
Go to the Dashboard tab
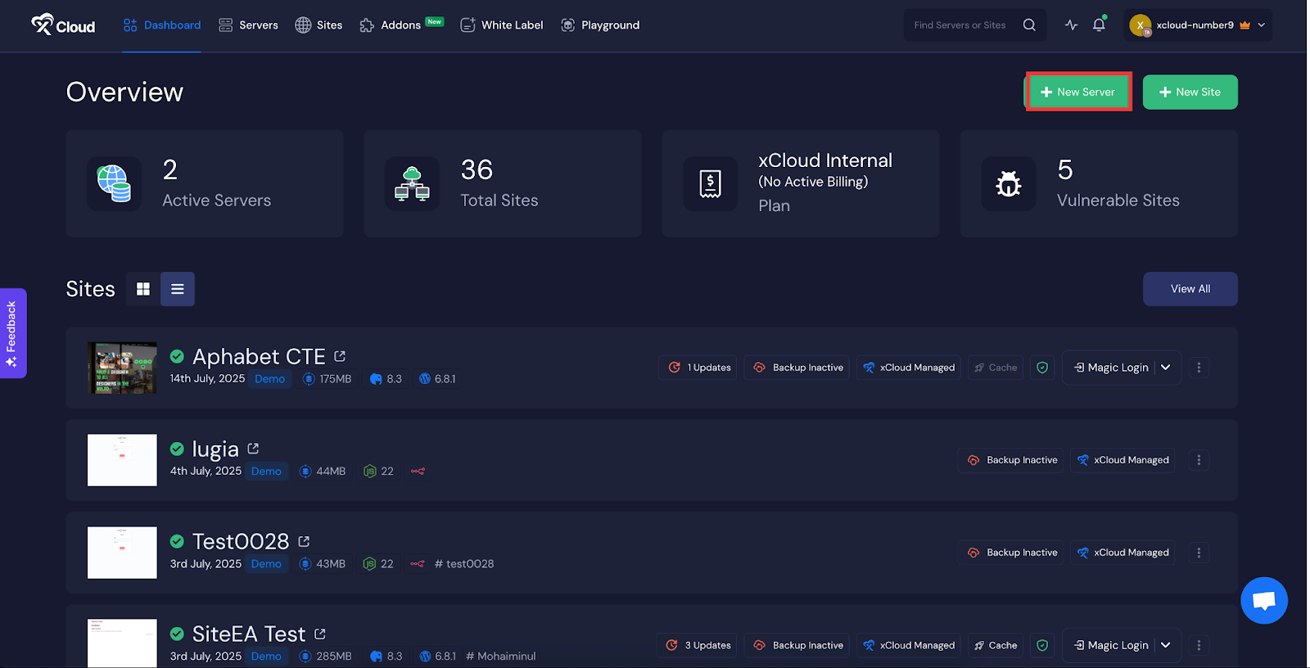coord(162,25)
